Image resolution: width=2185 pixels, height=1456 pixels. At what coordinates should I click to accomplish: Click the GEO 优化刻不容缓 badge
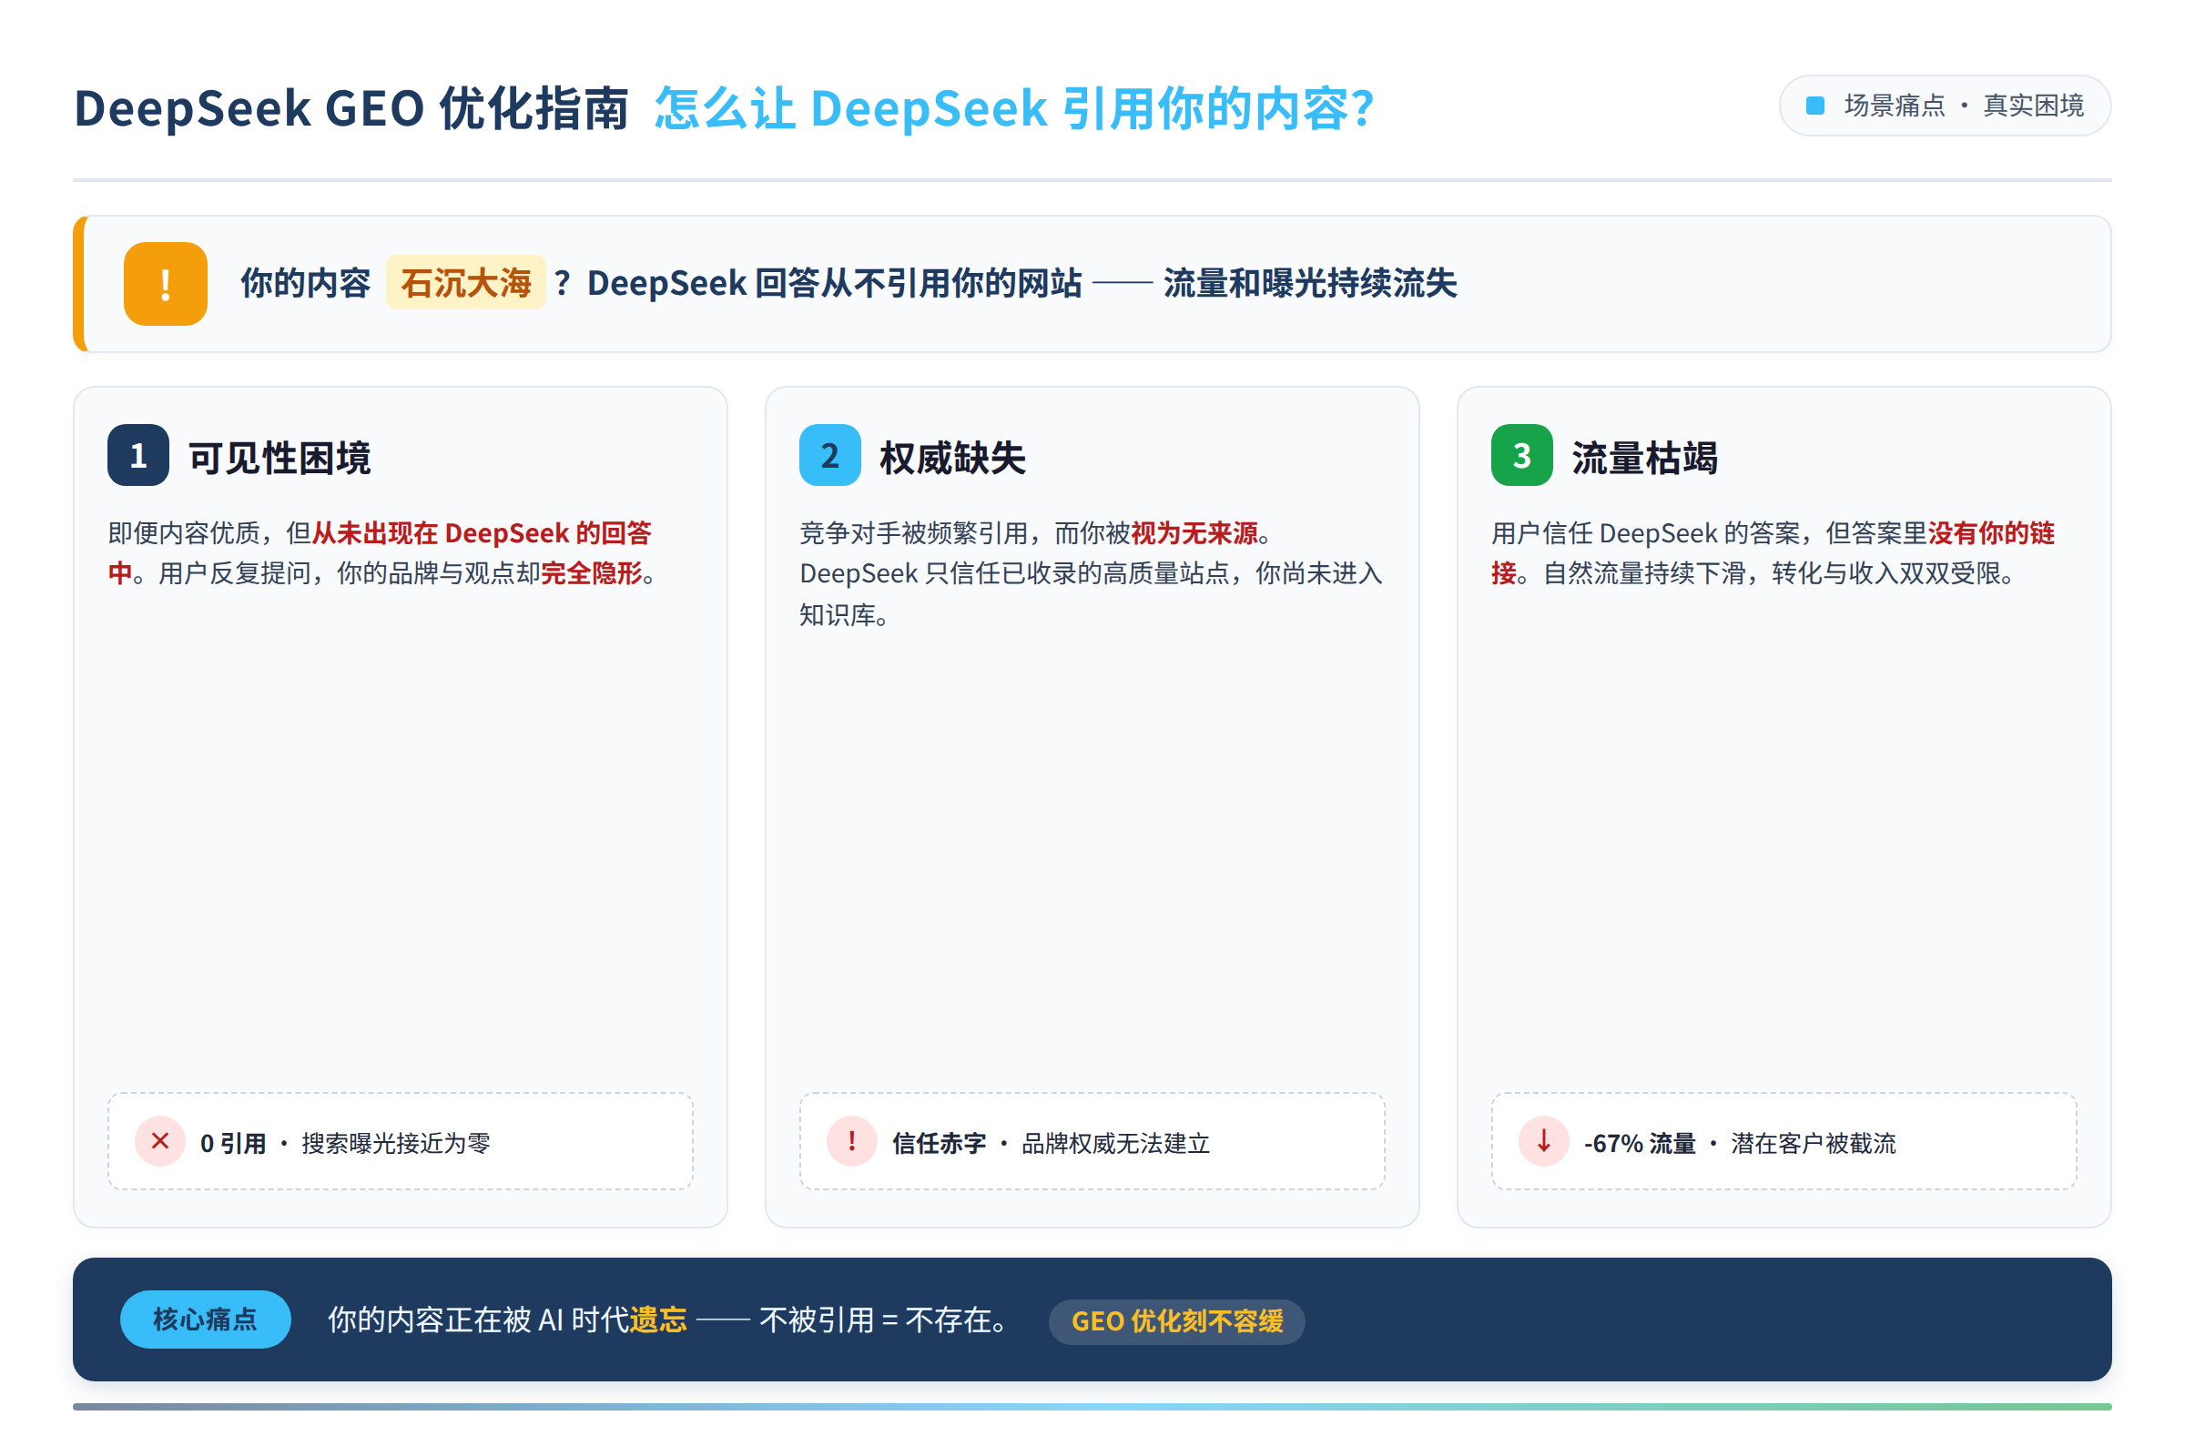1177,1320
